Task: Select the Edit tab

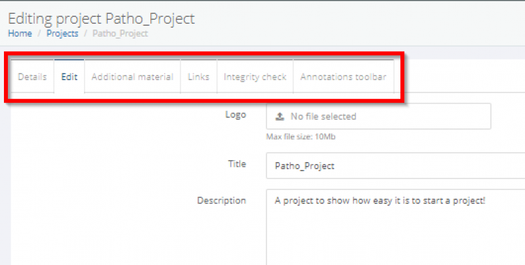Action: pyautogui.click(x=69, y=77)
